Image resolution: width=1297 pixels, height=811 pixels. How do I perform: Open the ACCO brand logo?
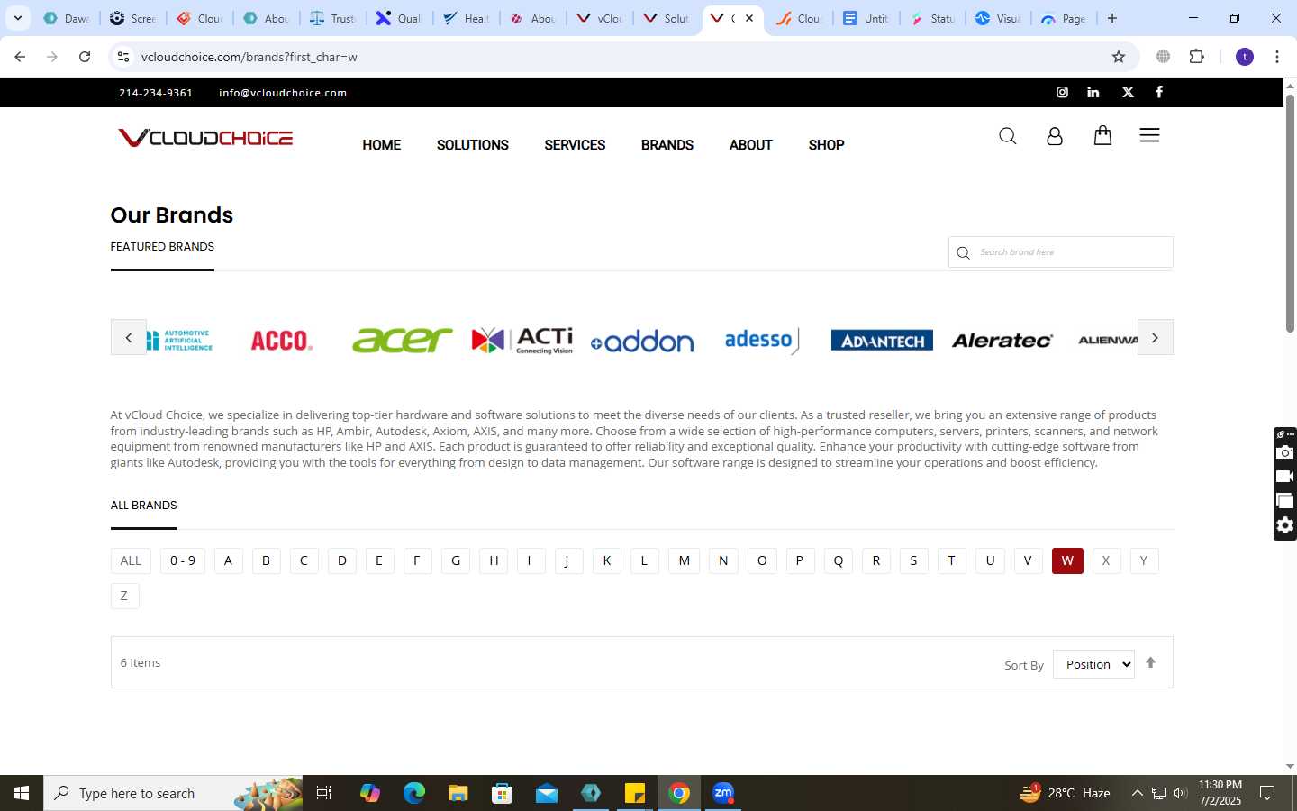click(281, 341)
